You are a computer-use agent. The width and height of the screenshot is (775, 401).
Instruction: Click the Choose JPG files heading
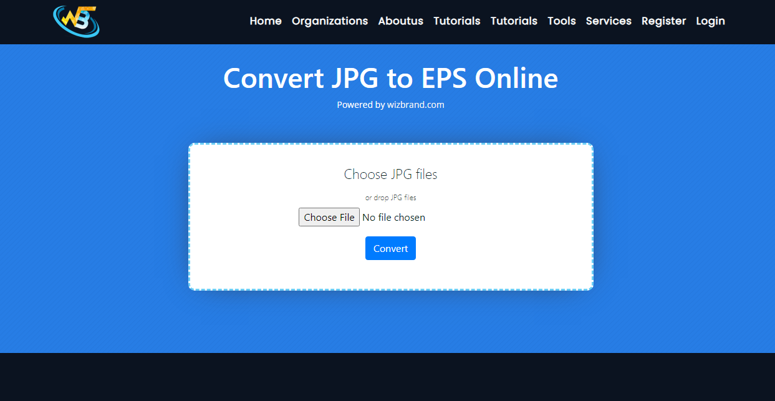[x=390, y=175]
